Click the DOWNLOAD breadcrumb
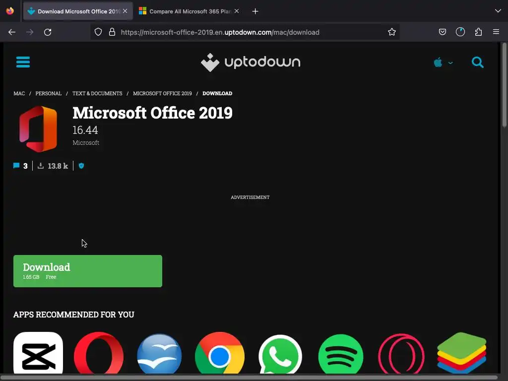The image size is (508, 381). tap(217, 93)
